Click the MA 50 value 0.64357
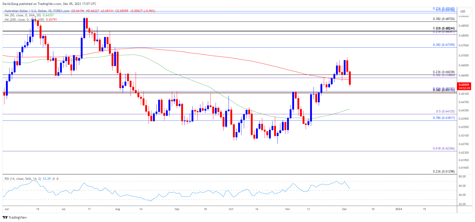475x222 pixels. click(48, 15)
